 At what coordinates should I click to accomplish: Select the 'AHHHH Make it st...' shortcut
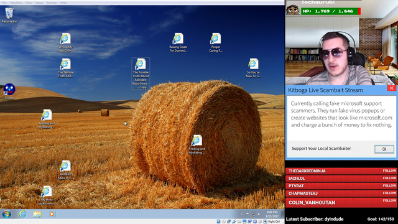pos(65,170)
